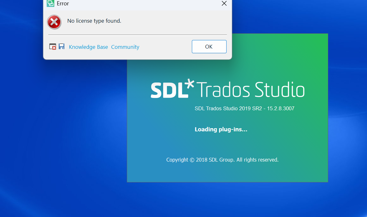Click the red error X indicator
Image resolution: width=367 pixels, height=217 pixels.
tap(54, 22)
